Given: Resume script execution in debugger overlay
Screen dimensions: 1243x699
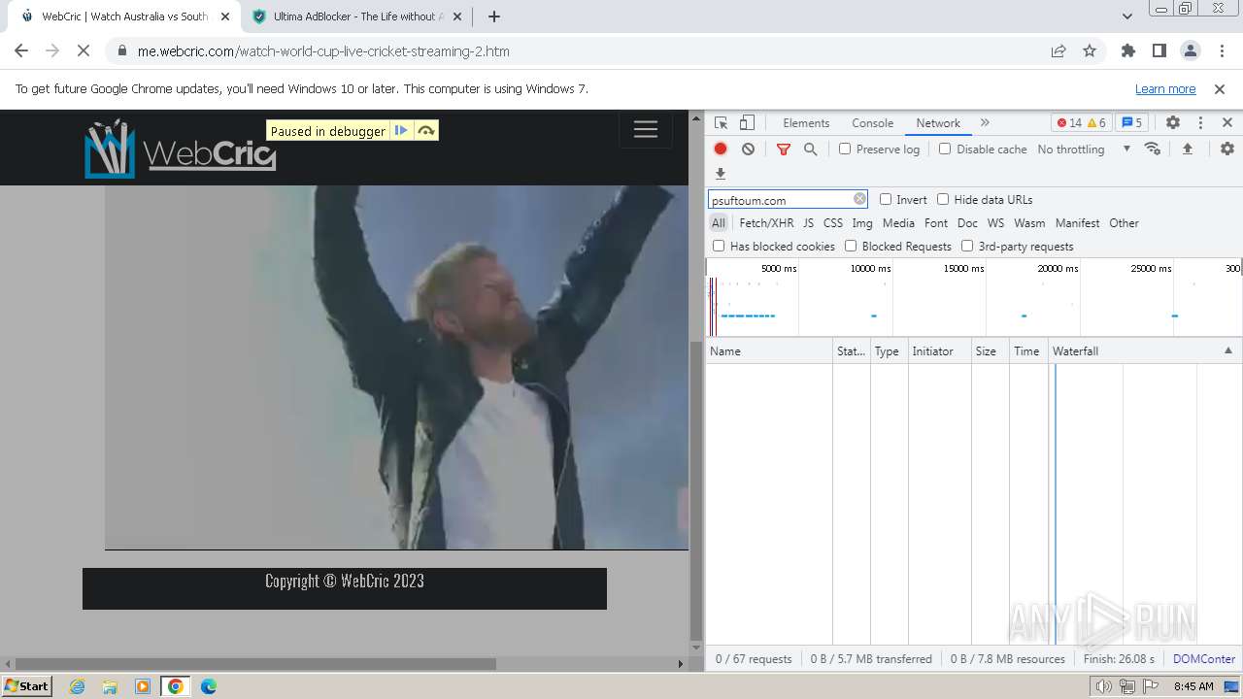Looking at the screenshot, I should tap(401, 131).
